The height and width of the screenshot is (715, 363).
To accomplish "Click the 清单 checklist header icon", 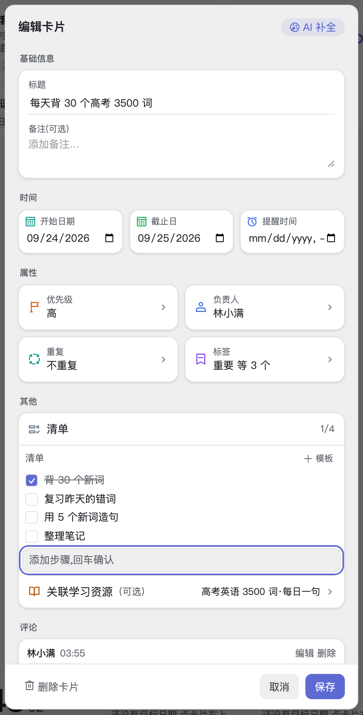I will point(34,429).
